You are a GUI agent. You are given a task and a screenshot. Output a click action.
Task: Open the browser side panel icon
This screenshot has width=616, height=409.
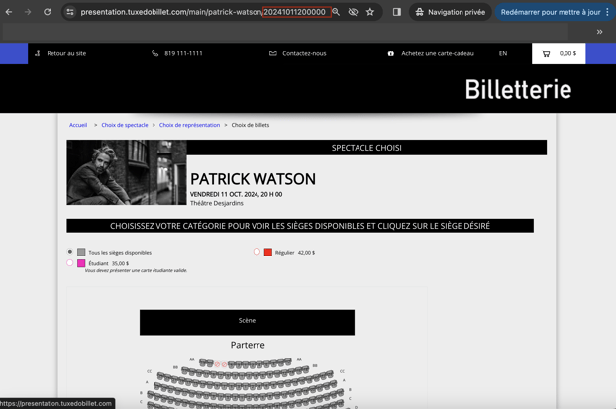tap(397, 12)
